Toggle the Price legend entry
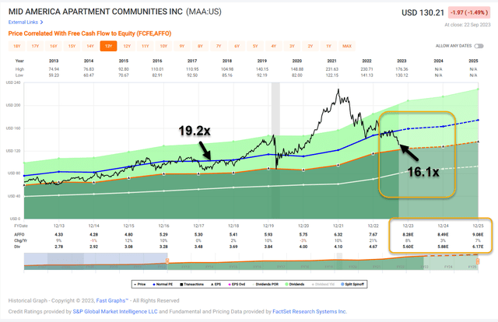 pos(140,284)
